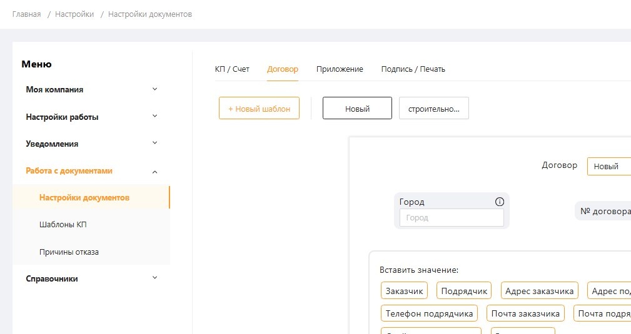
Task: Insert the Подрядчик value tag
Action: click(464, 290)
